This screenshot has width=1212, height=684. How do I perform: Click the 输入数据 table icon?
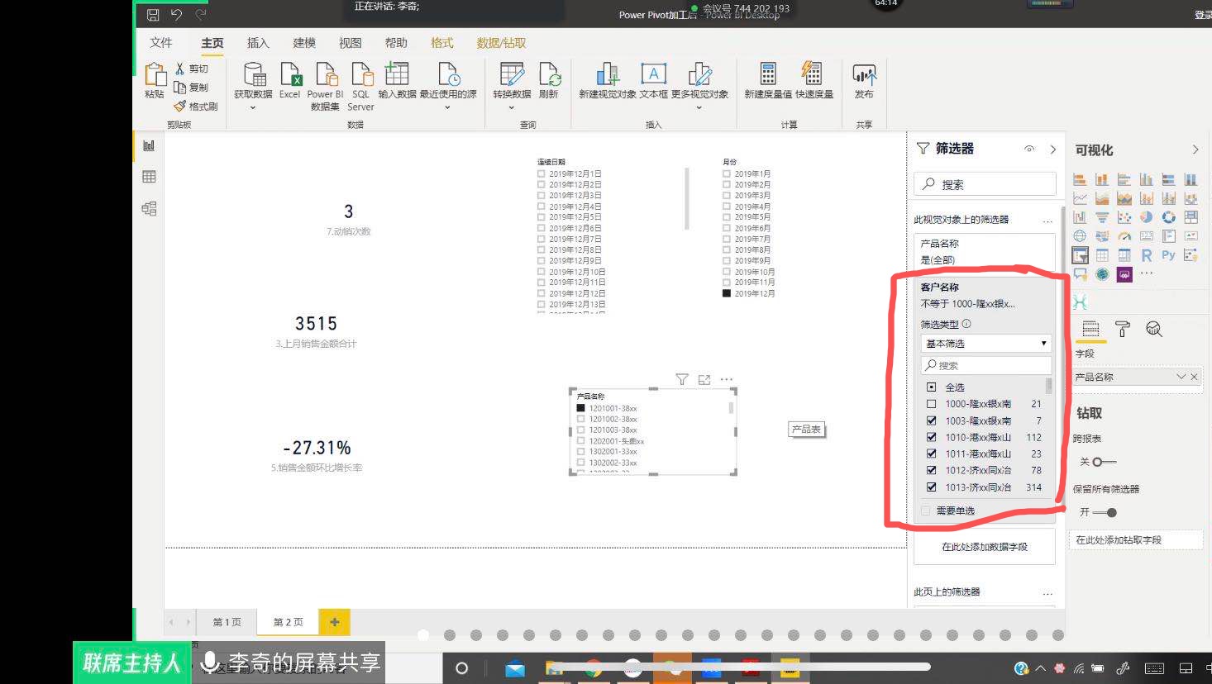pos(397,74)
